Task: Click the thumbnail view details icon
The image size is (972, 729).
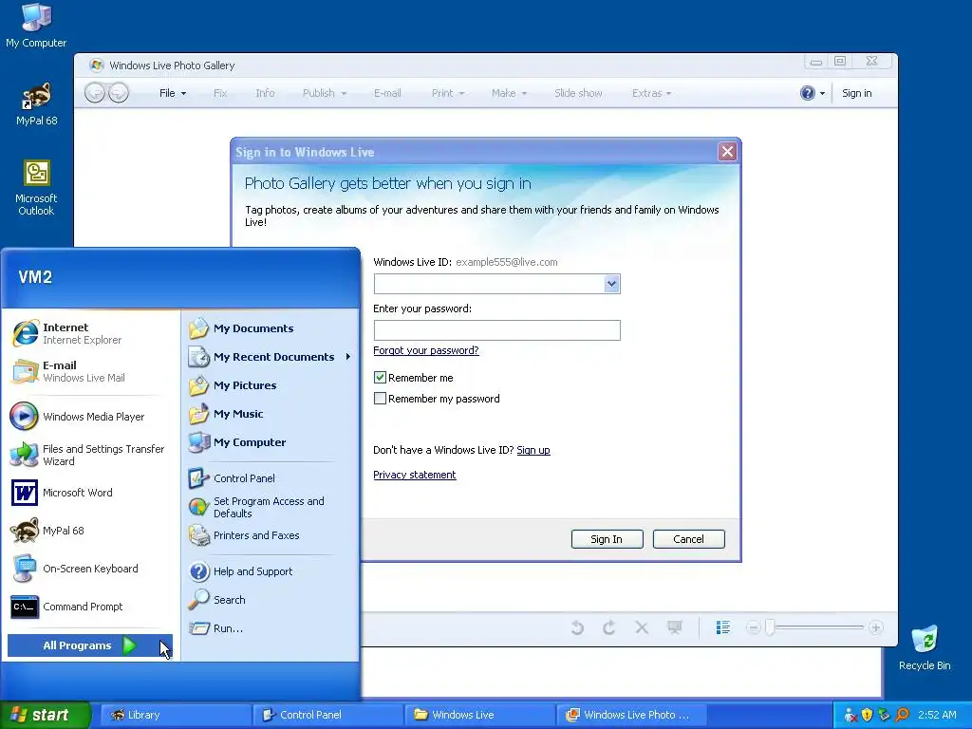Action: point(722,628)
